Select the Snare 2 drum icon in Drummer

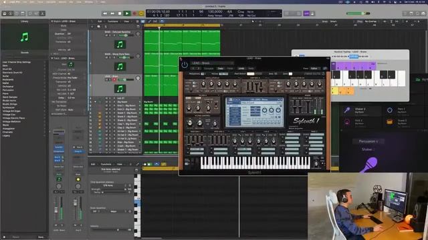(x=390, y=121)
